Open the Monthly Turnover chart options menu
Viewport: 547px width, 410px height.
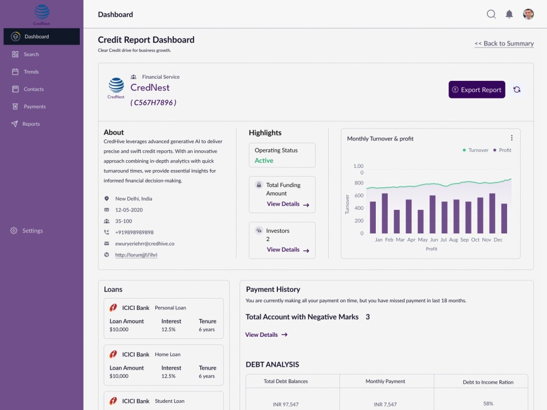tap(512, 137)
